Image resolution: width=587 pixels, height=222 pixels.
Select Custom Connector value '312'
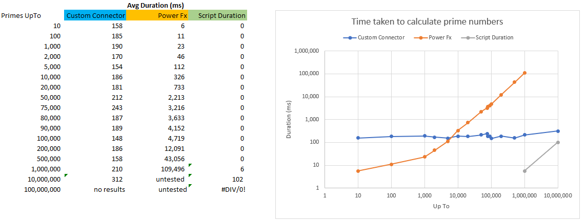[x=117, y=180]
